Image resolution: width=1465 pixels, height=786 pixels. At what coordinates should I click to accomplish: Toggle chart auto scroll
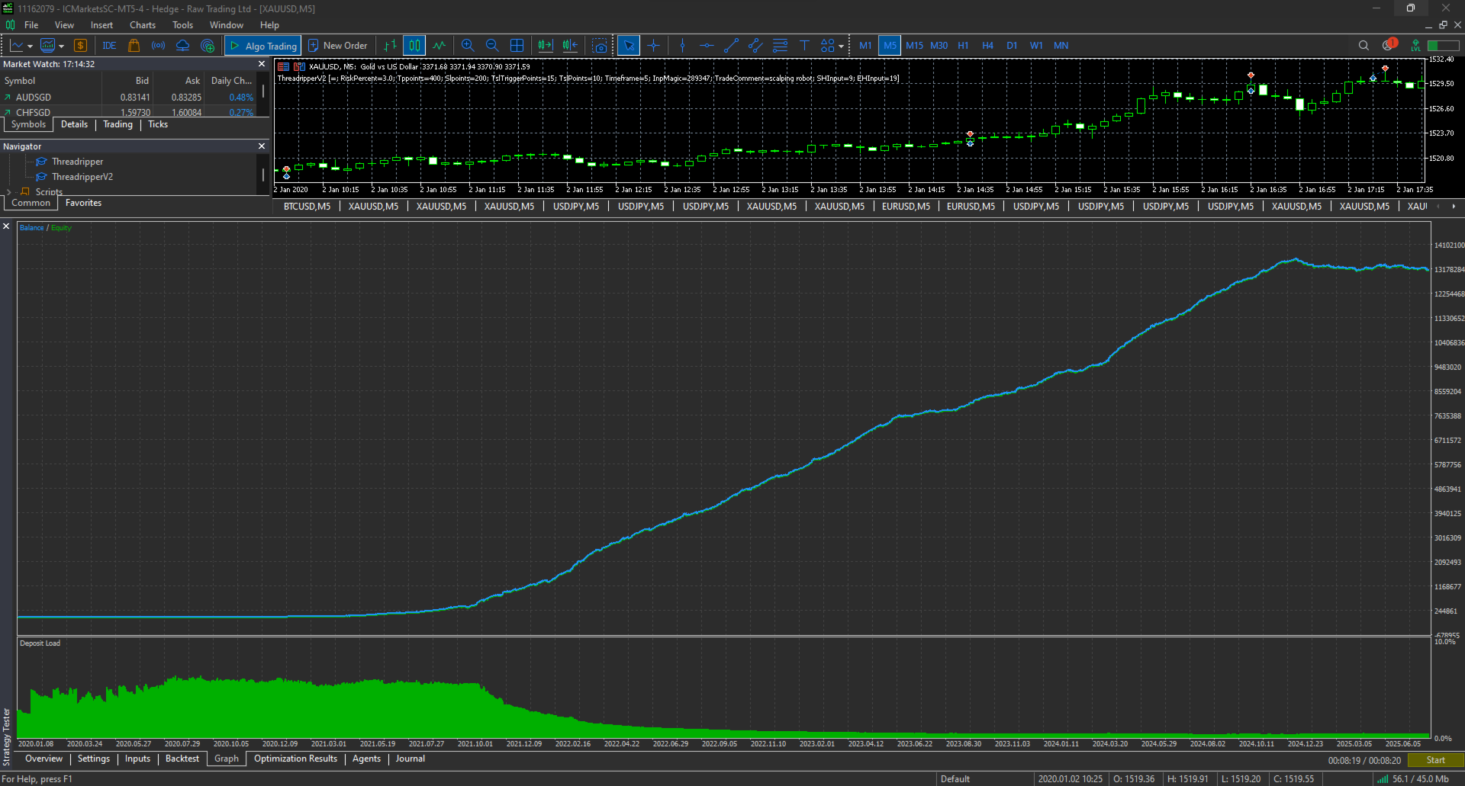545,46
